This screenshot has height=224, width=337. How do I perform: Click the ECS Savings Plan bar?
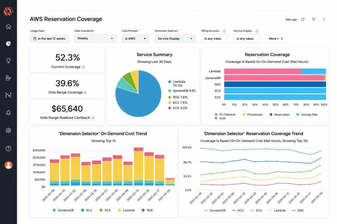point(275,97)
